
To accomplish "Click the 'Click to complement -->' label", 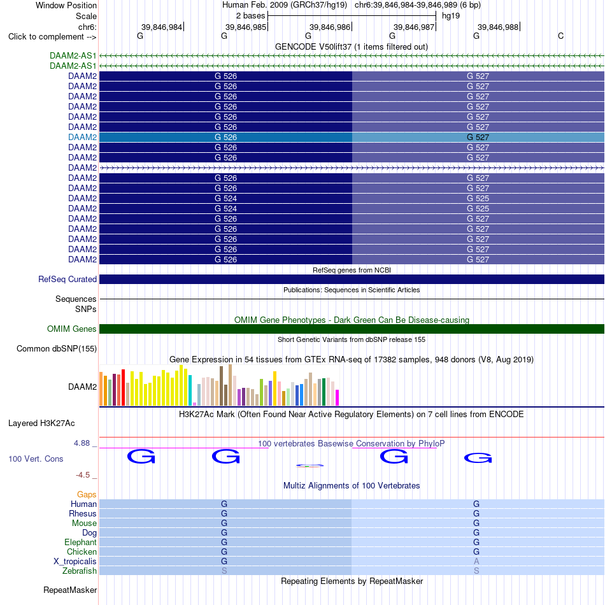I will [52, 37].
